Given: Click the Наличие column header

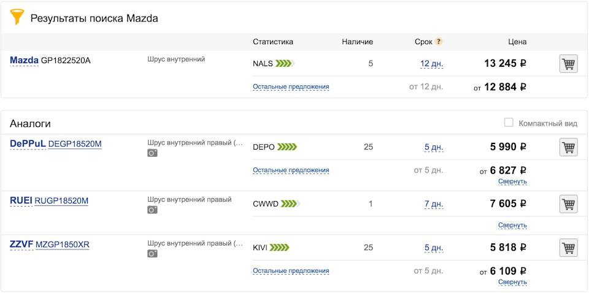Looking at the screenshot, I should click(357, 42).
